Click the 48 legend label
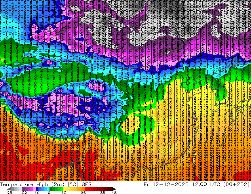Screen dimensions: 251x194 [x=114, y=192]
